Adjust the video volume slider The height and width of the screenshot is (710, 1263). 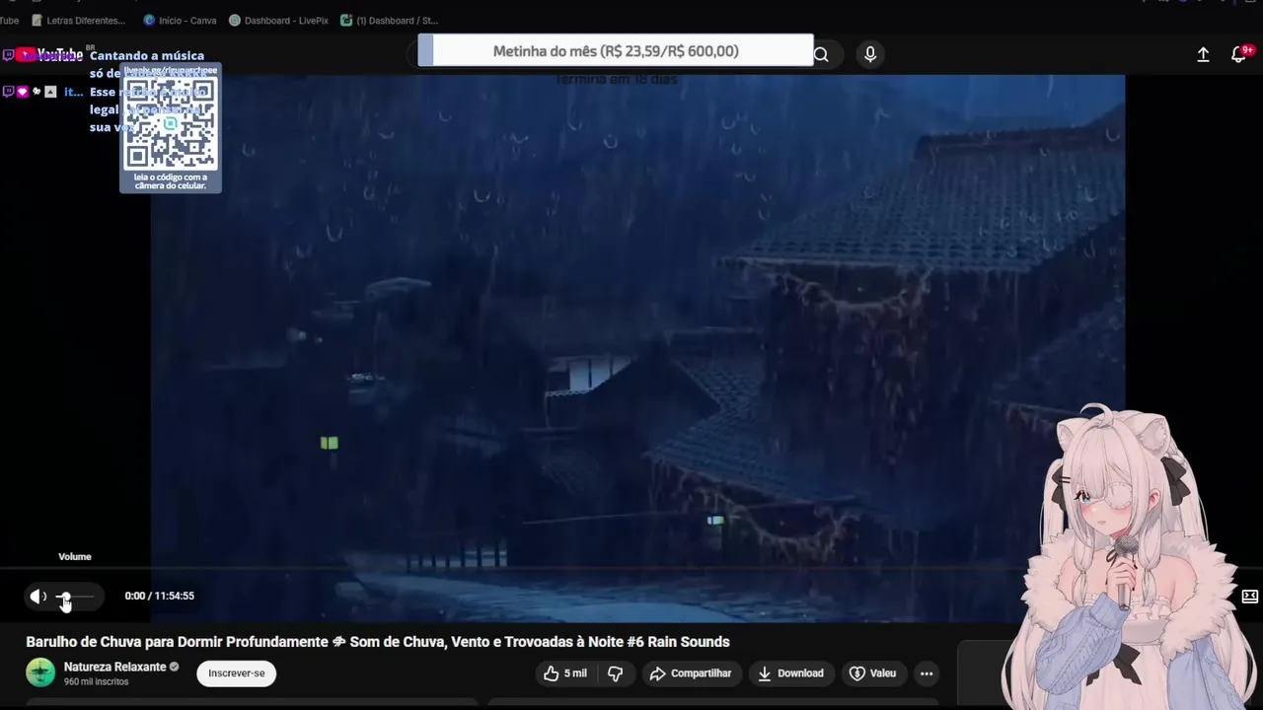76,596
